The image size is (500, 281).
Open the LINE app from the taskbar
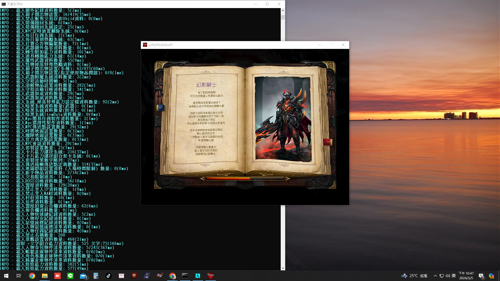pos(70,276)
